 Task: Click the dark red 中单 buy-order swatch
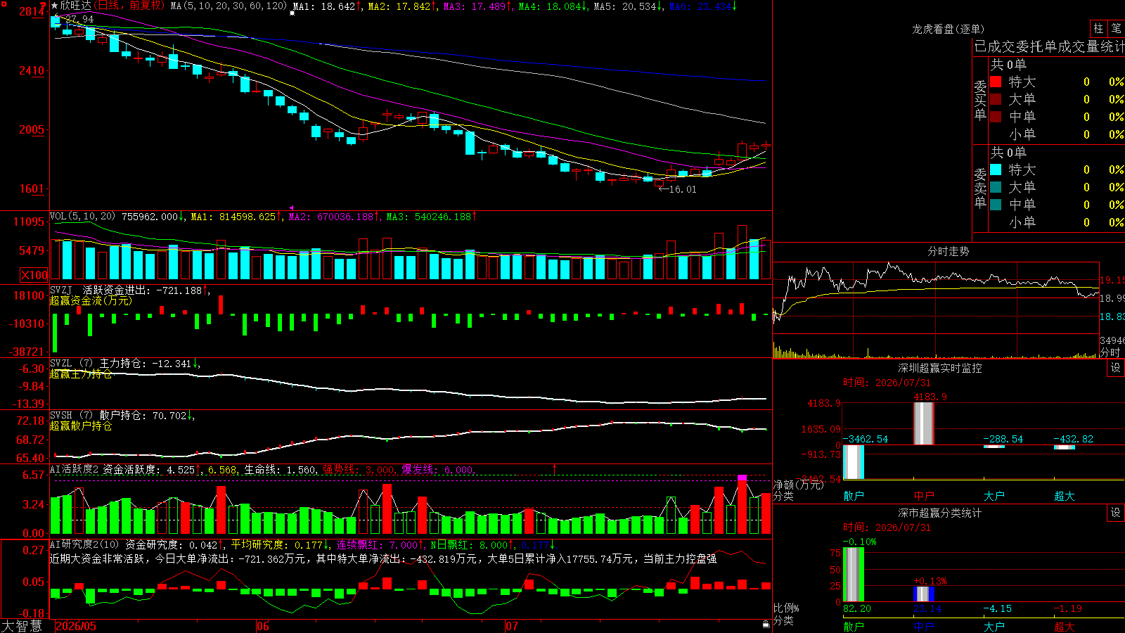[996, 117]
